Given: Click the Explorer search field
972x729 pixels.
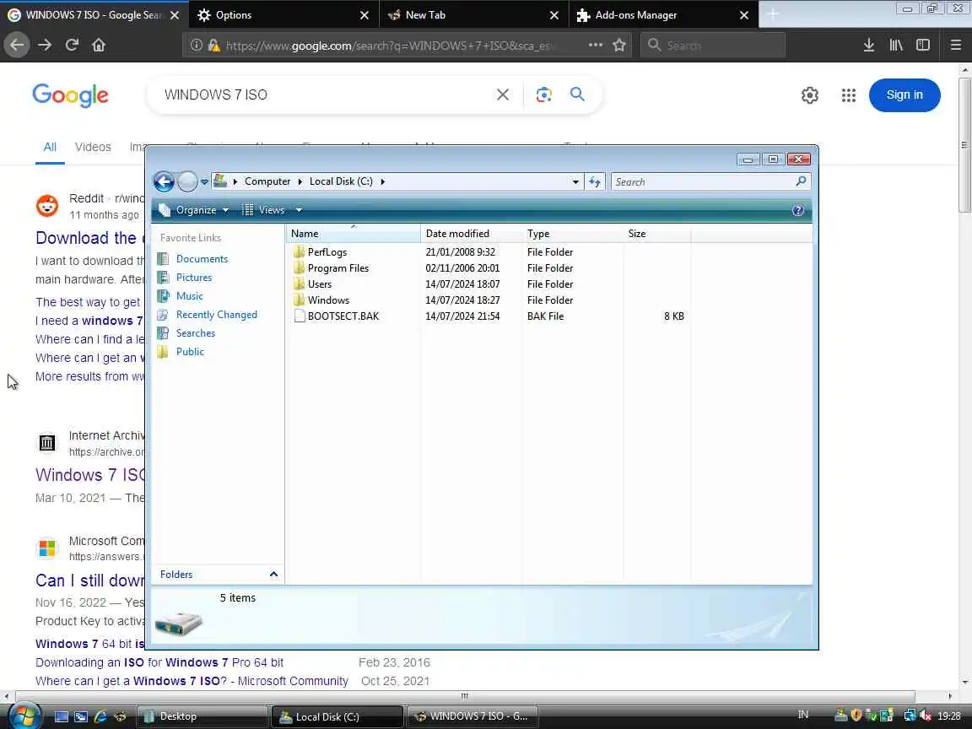Looking at the screenshot, I should click(702, 181).
